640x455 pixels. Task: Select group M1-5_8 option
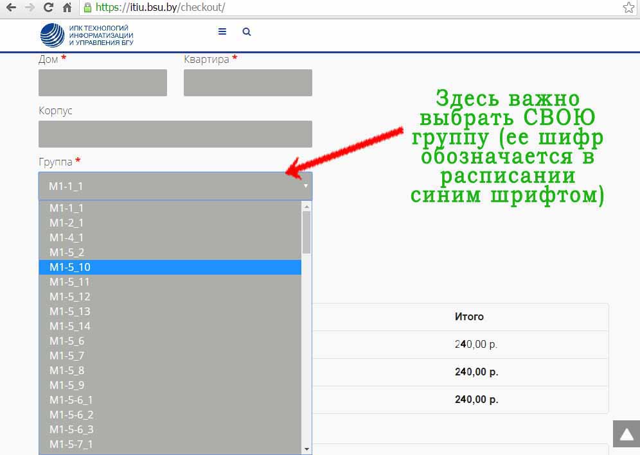(170, 370)
